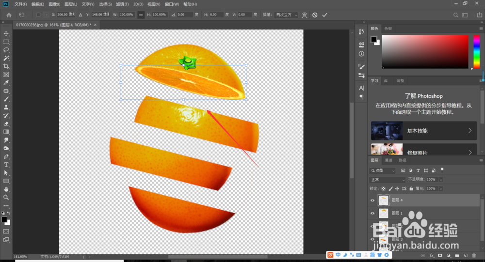Viewport: 485px width, 262px height.
Task: Create a new group folder icon
Action: tap(457, 256)
